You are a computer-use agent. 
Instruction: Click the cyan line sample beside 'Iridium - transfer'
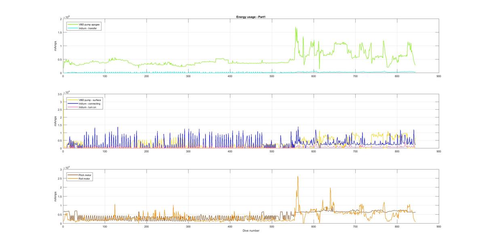73,28
